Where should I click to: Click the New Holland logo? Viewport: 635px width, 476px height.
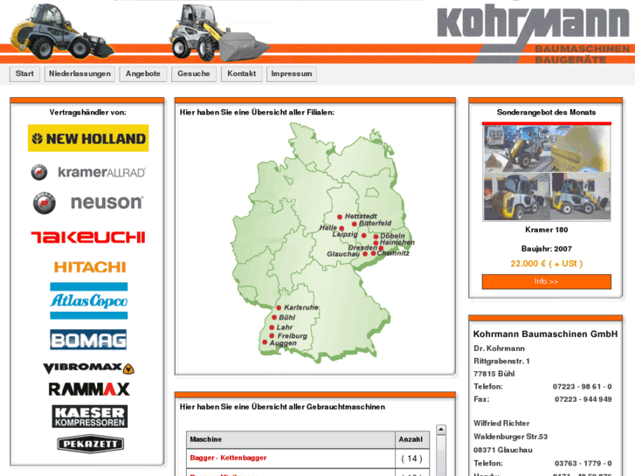pyautogui.click(x=88, y=138)
